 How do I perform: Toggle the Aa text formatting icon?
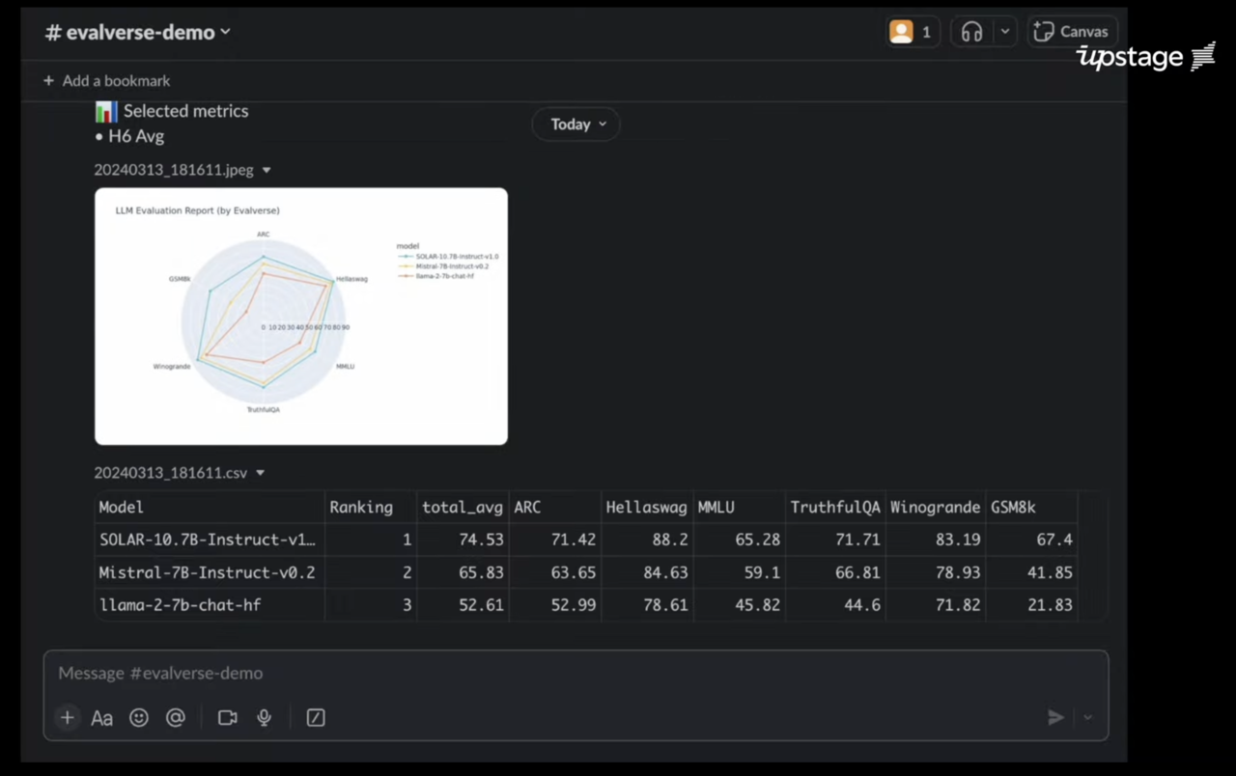click(x=101, y=717)
